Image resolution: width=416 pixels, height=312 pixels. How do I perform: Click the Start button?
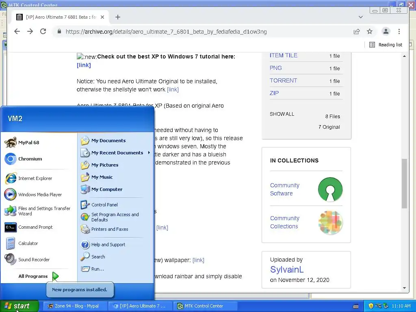pos(19,306)
